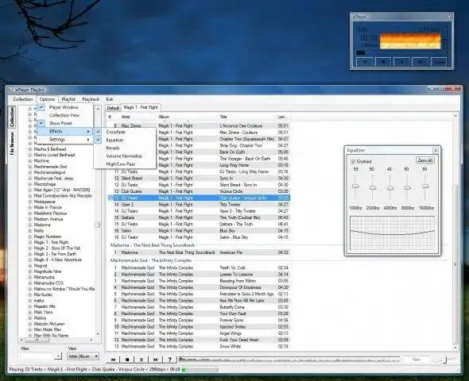469x381 pixels.
Task: Enable Volume Normalize effect
Action: [x=124, y=156]
